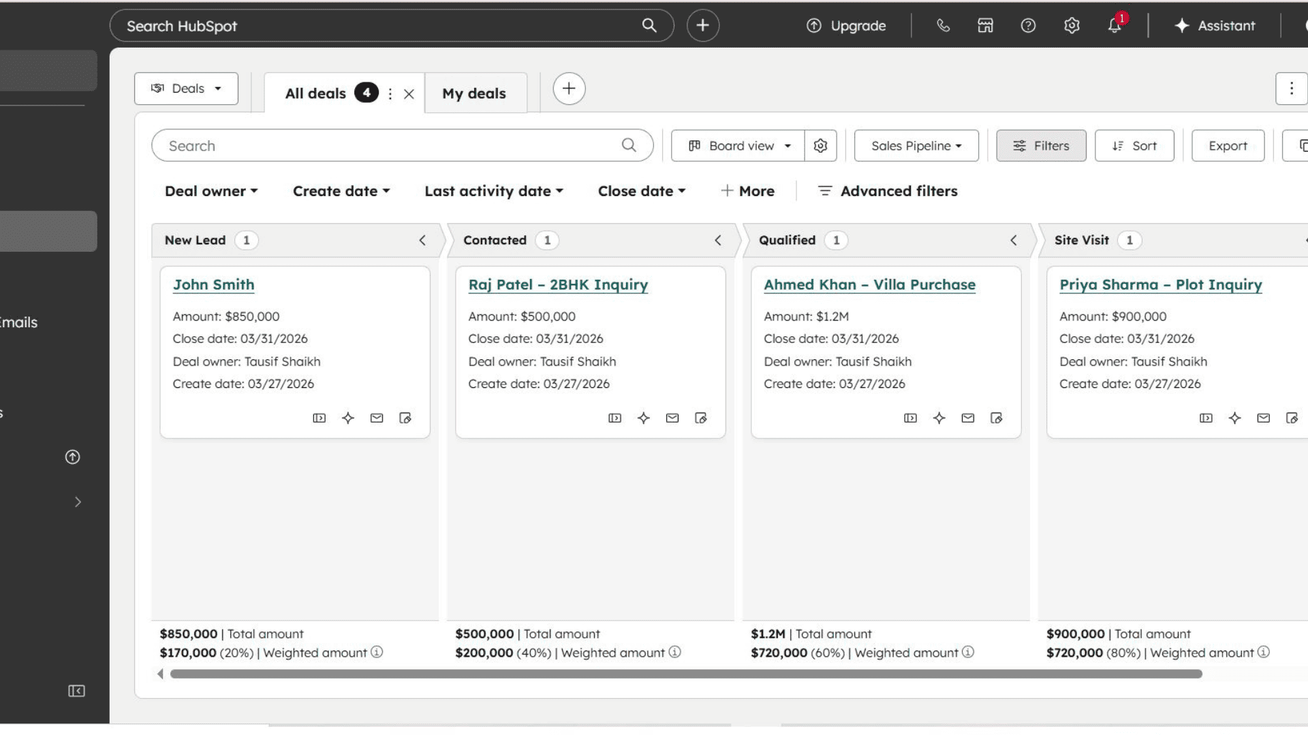This screenshot has width=1308, height=735.
Task: Open the calling phone icon
Action: 943,26
